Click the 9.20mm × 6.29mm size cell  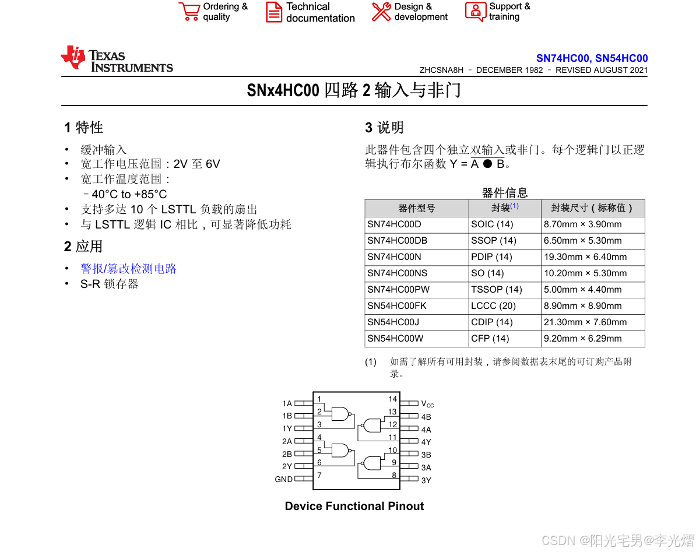[x=593, y=339]
